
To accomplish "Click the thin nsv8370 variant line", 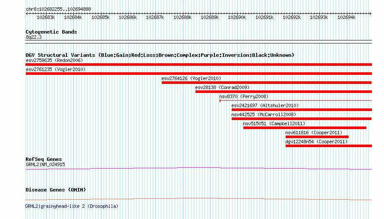I will click(x=296, y=101).
